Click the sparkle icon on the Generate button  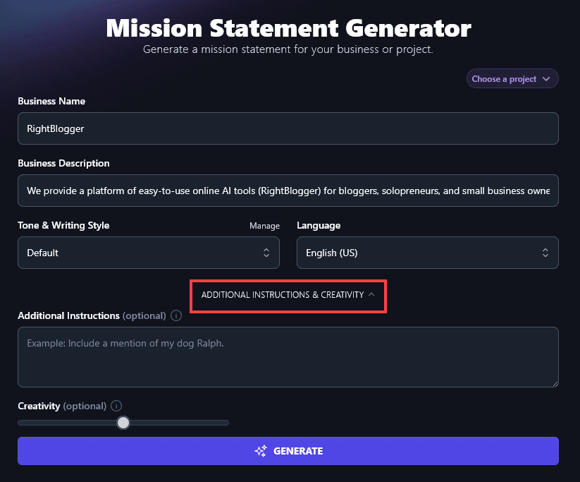tap(260, 450)
